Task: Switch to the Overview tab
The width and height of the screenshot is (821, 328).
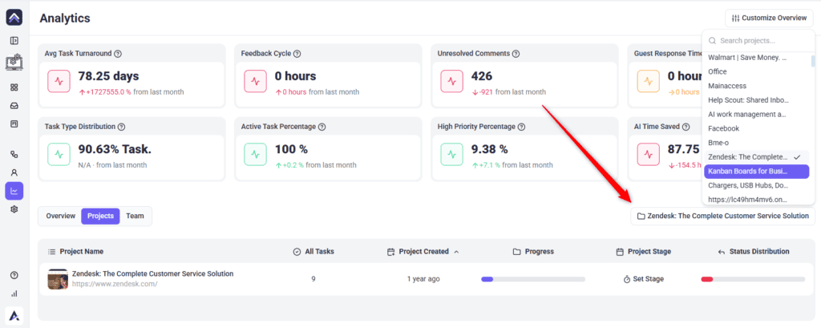Action: coord(61,216)
